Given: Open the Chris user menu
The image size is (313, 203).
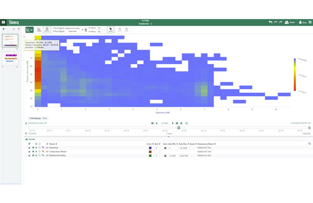Looking at the screenshot, I should [x=303, y=22].
